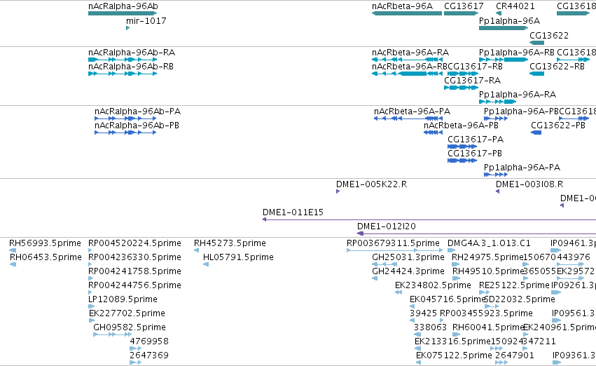Select the nAcRbeta-96A gene label

pos(402,6)
